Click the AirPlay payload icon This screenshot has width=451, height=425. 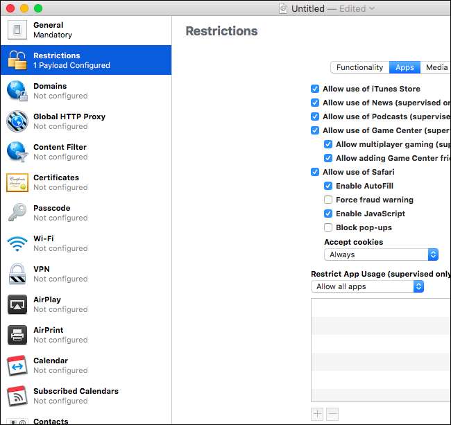point(17,304)
